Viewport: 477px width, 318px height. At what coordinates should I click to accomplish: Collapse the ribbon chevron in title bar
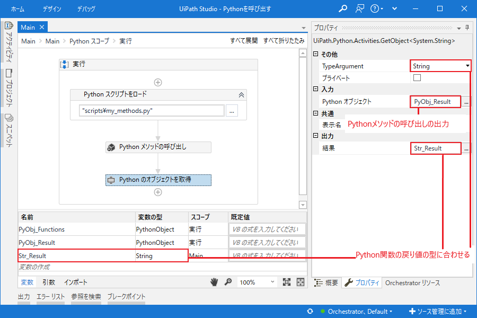[x=394, y=8]
